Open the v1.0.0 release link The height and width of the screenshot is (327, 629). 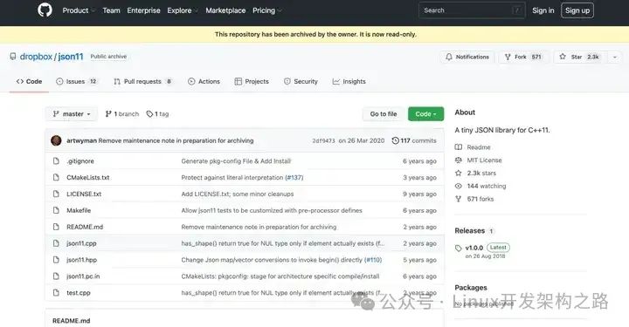[x=474, y=248]
